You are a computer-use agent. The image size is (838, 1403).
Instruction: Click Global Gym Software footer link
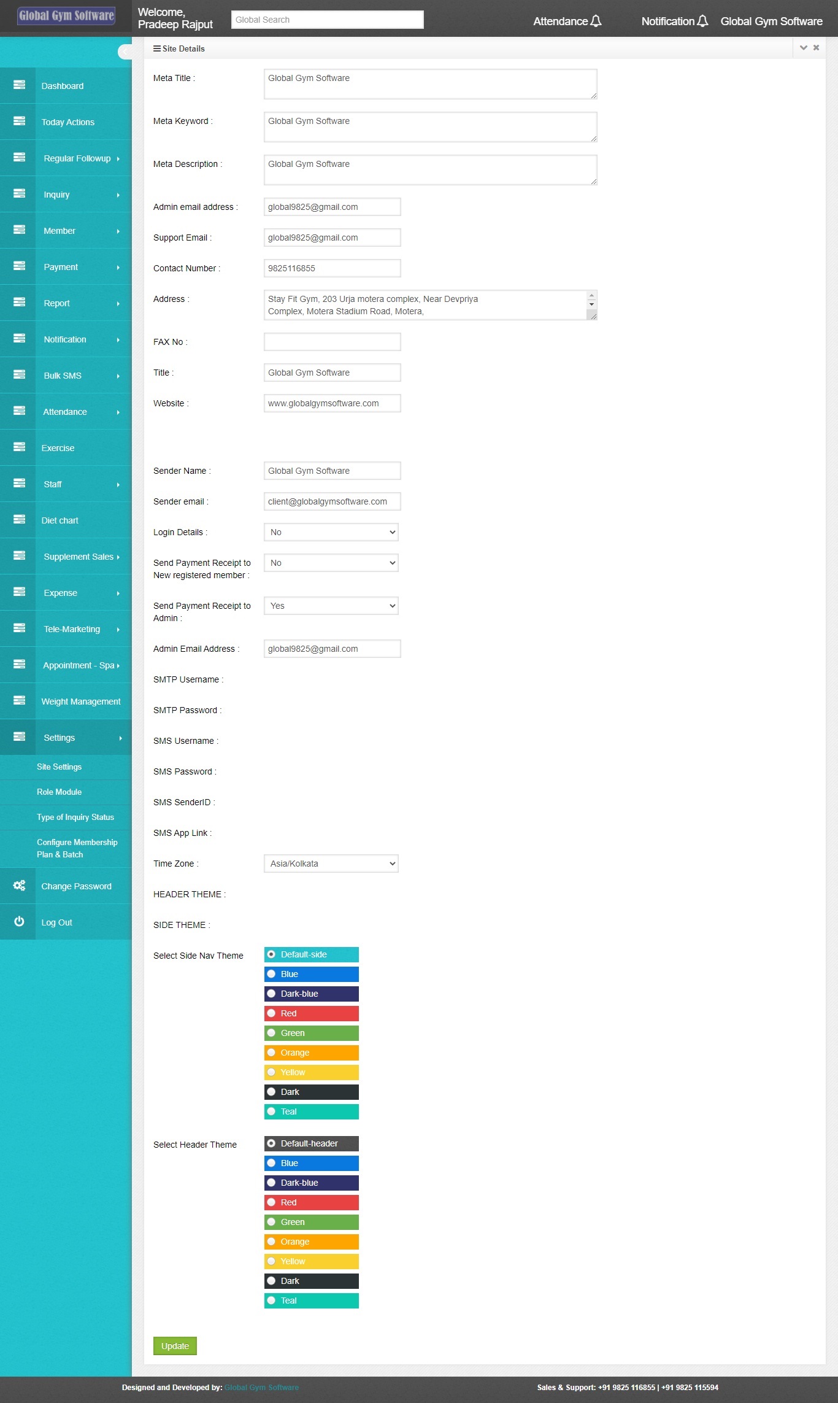261,1388
